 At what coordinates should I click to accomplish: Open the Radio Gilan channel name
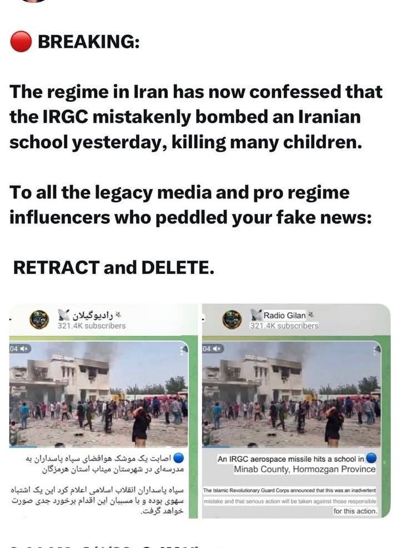tap(284, 315)
